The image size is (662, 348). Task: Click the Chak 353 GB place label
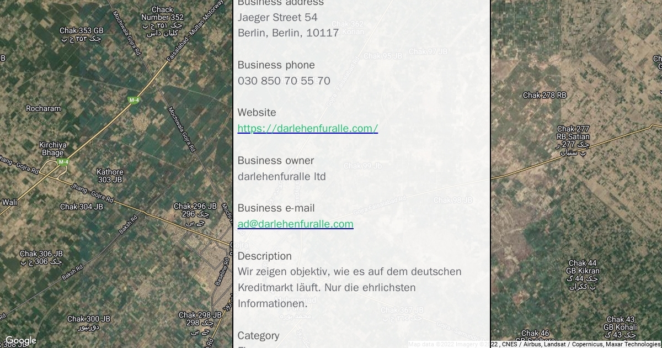tap(82, 34)
